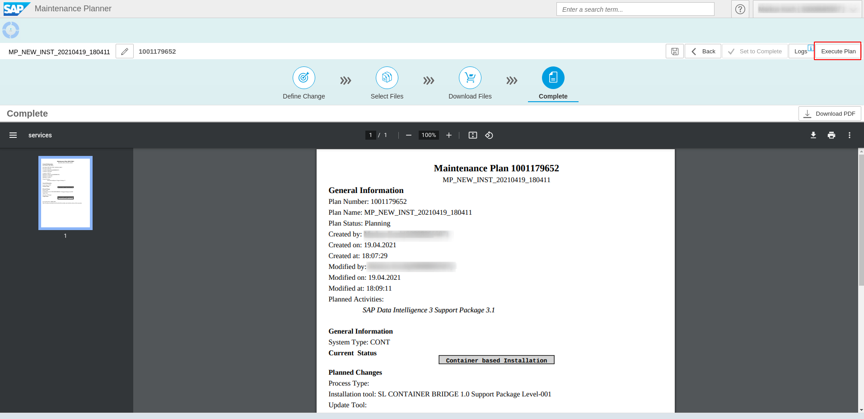Click the 'Maintenance Planner' app title
Image resolution: width=864 pixels, height=419 pixels.
tap(73, 9)
